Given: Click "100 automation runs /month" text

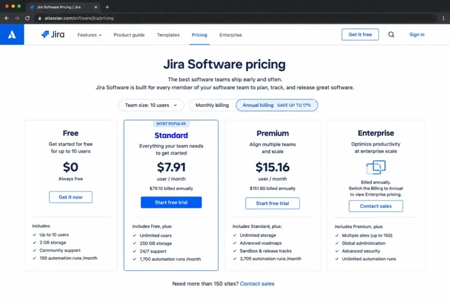Looking at the screenshot, I should pos(68,258).
